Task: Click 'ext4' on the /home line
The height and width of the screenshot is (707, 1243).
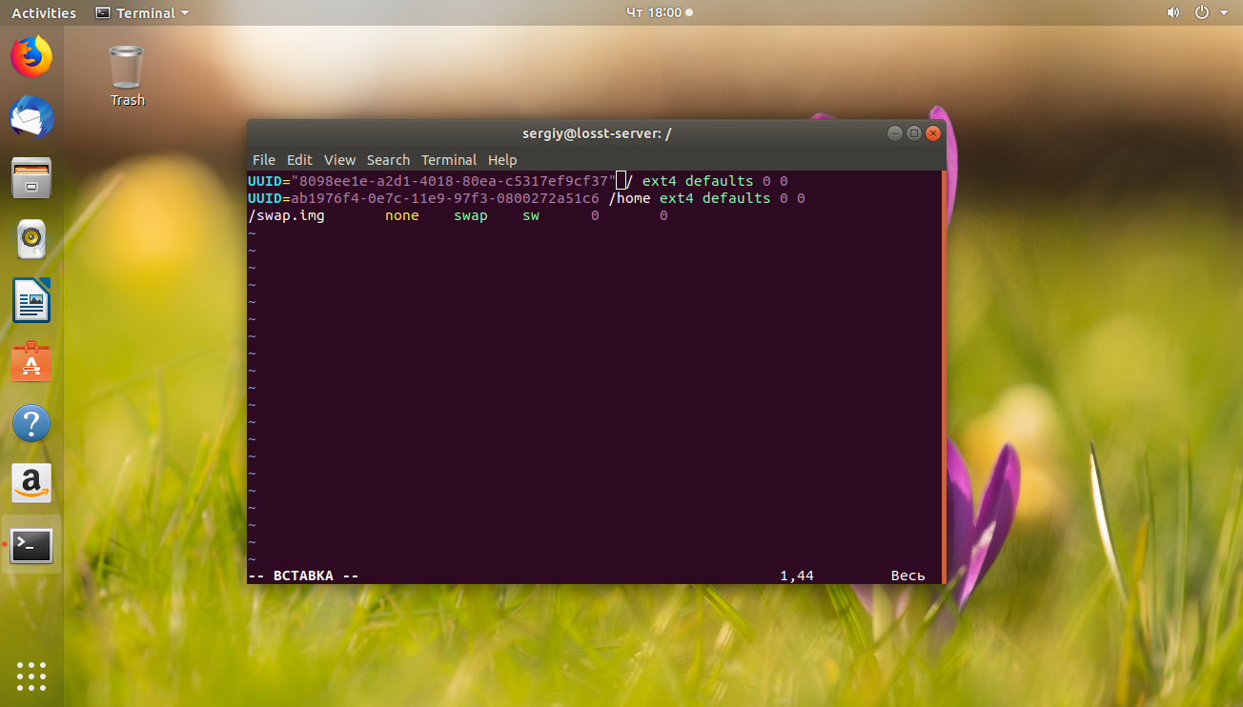Action: (x=677, y=198)
